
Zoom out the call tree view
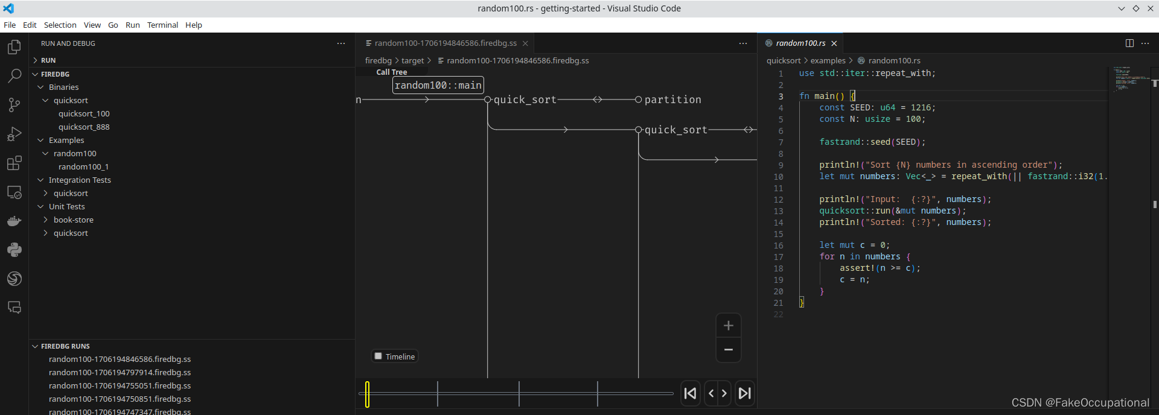729,350
